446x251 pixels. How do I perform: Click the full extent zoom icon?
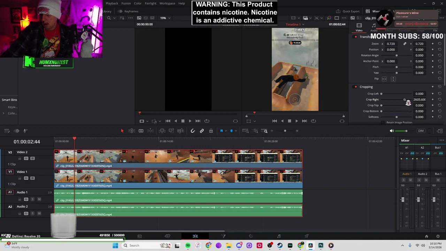[x=245, y=131]
